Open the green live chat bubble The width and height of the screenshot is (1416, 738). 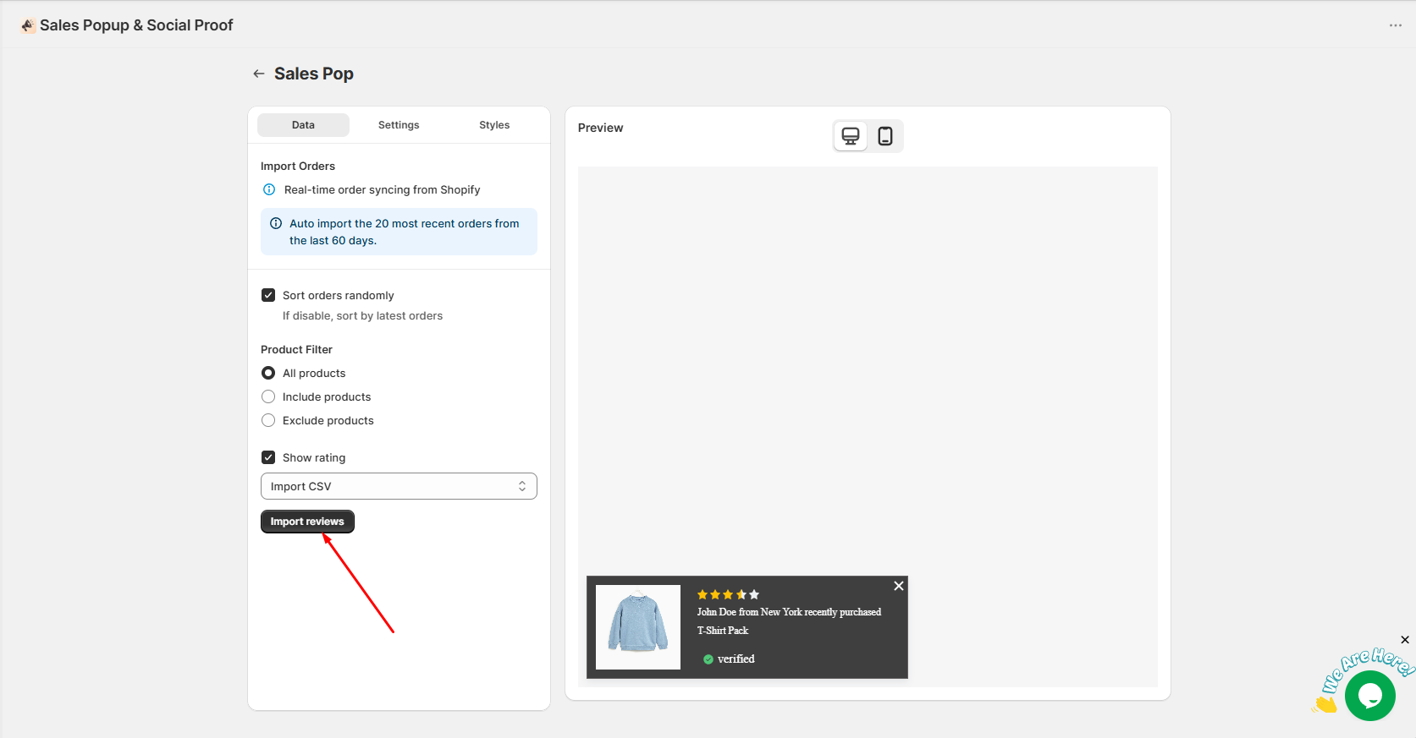(x=1369, y=696)
